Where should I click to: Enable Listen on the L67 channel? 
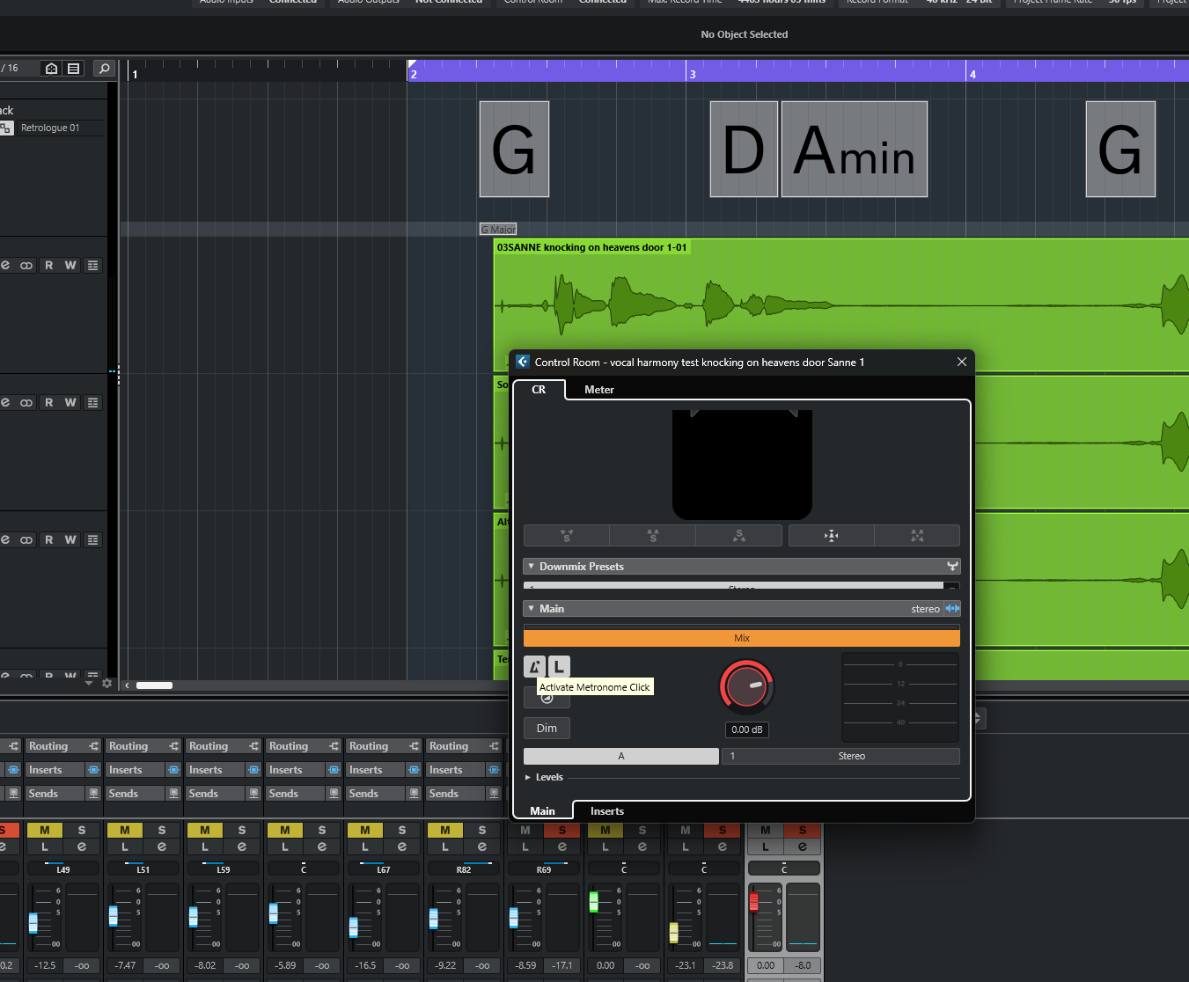(364, 847)
